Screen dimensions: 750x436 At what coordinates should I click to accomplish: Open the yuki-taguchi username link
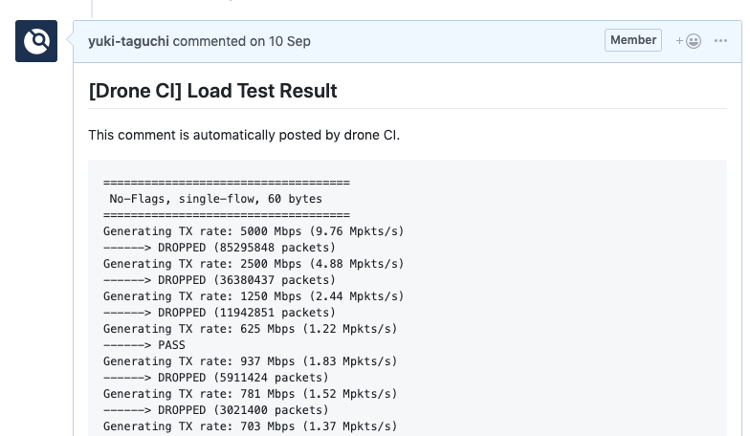tap(128, 41)
